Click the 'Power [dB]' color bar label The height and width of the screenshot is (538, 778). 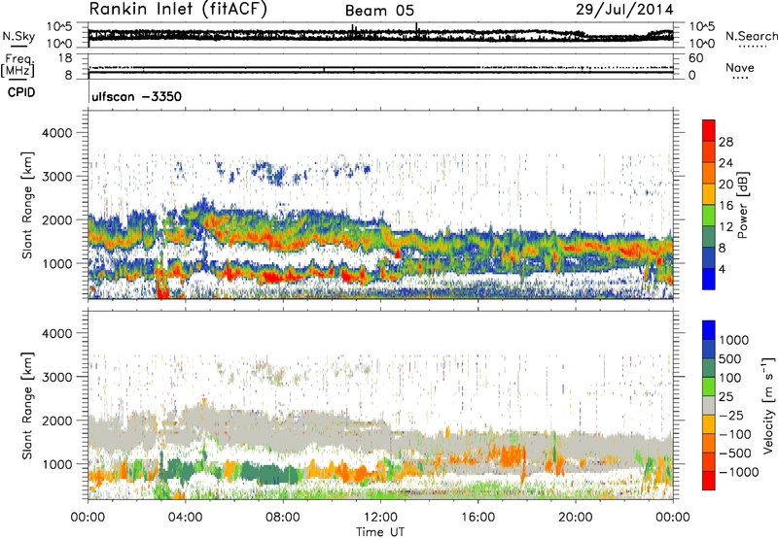point(743,205)
